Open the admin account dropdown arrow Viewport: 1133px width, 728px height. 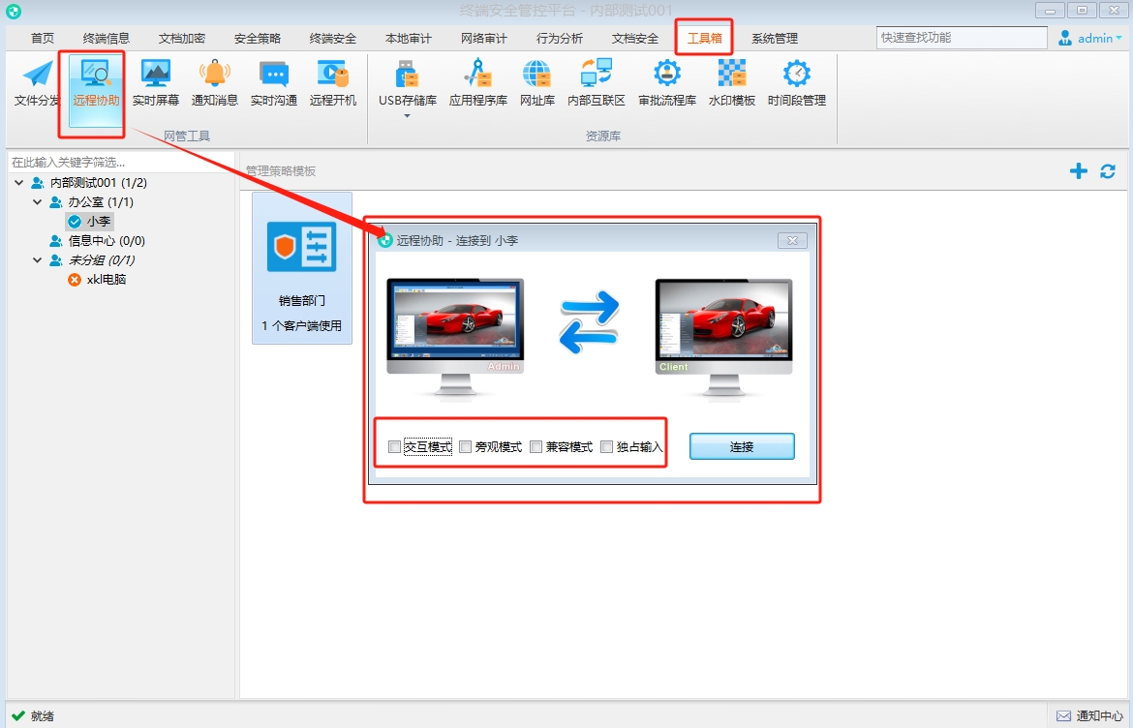coord(1119,38)
